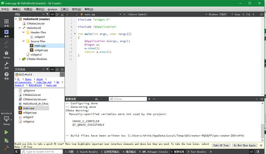
Task: Close the File System side panel
Action: [62, 69]
